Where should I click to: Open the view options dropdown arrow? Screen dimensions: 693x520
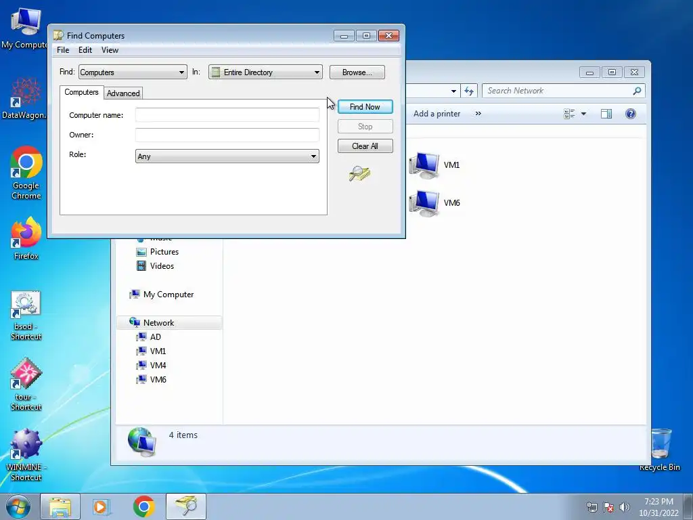coord(583,114)
